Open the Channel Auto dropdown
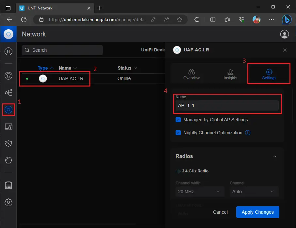Image resolution: width=296 pixels, height=228 pixels. [x=254, y=192]
